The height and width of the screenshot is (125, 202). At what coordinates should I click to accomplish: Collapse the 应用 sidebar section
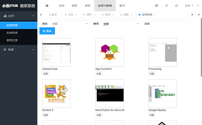[x=33, y=16]
